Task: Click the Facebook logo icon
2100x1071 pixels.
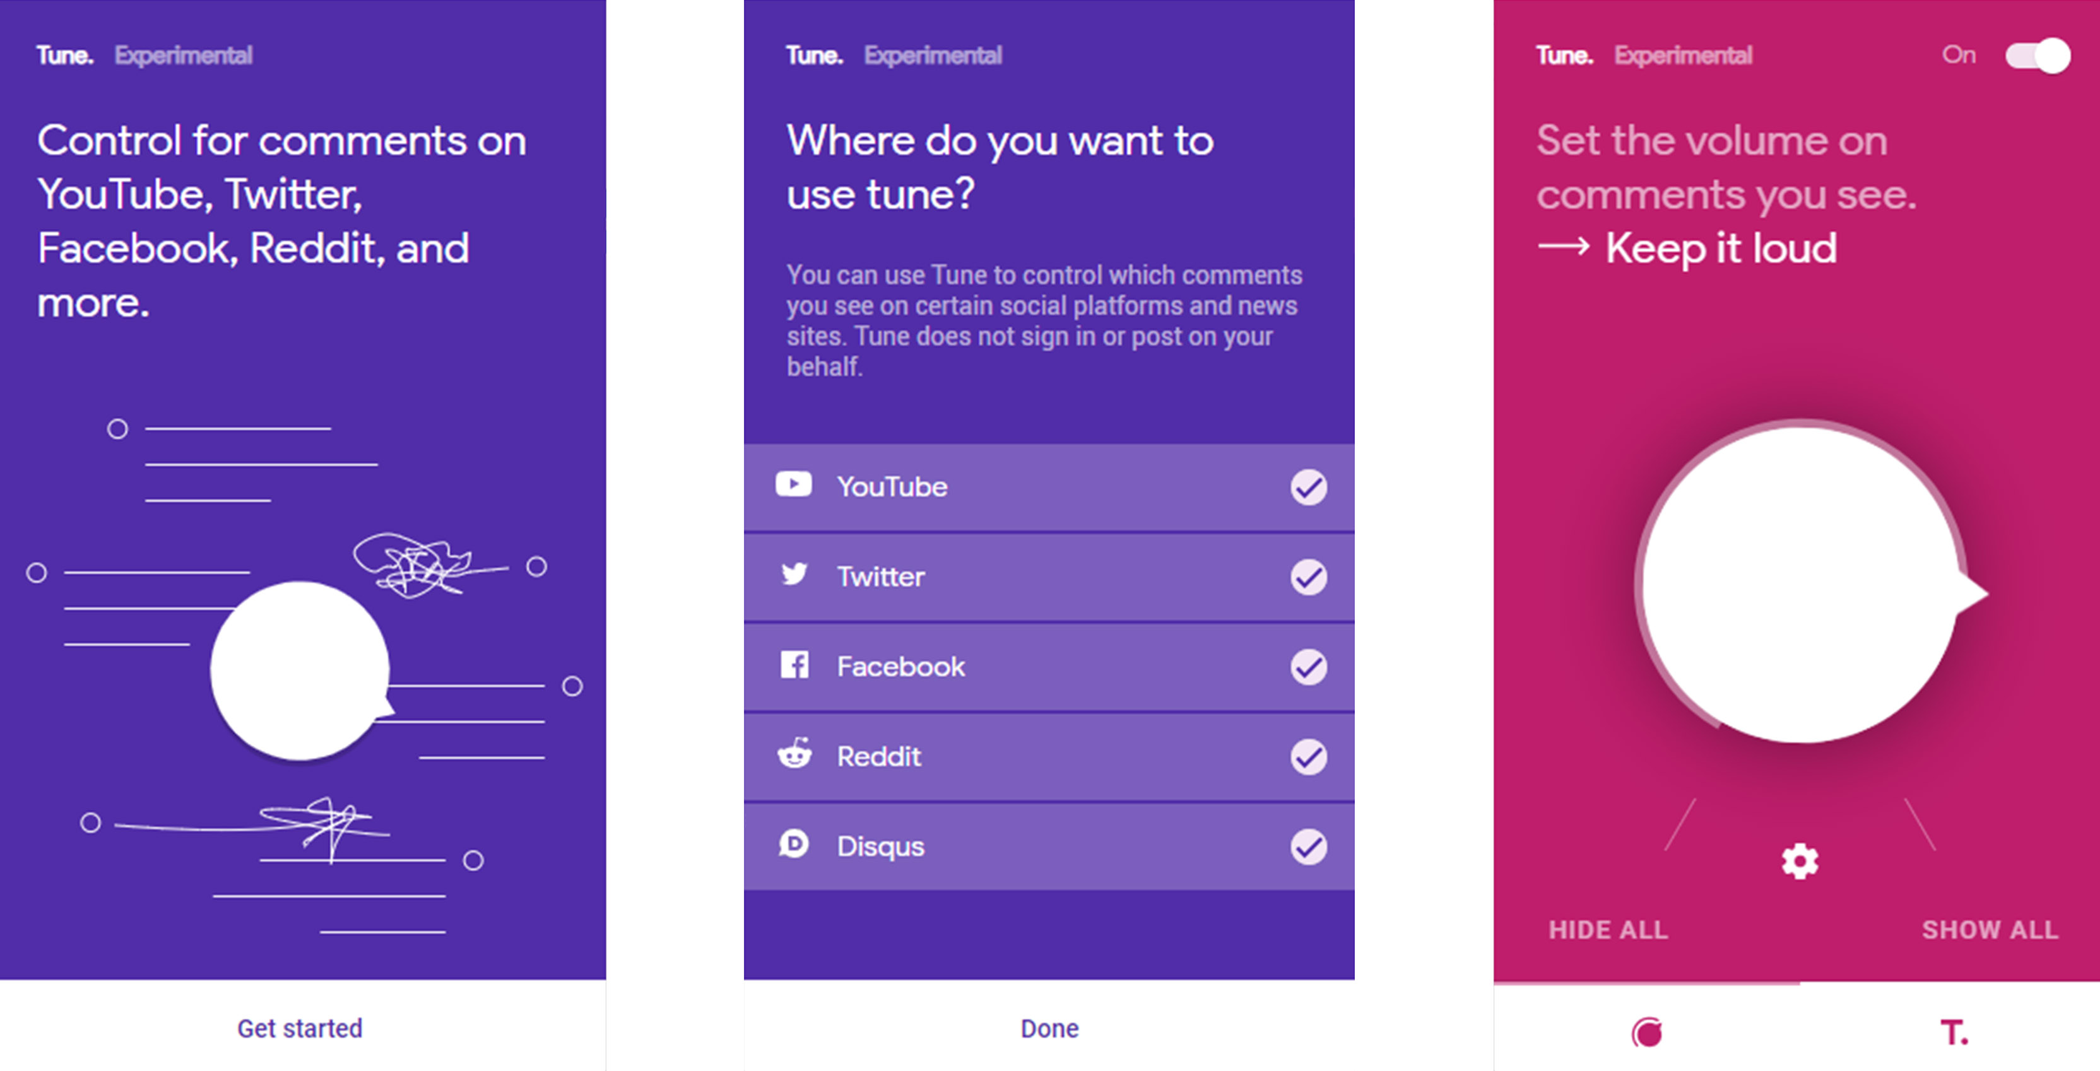Action: click(794, 665)
